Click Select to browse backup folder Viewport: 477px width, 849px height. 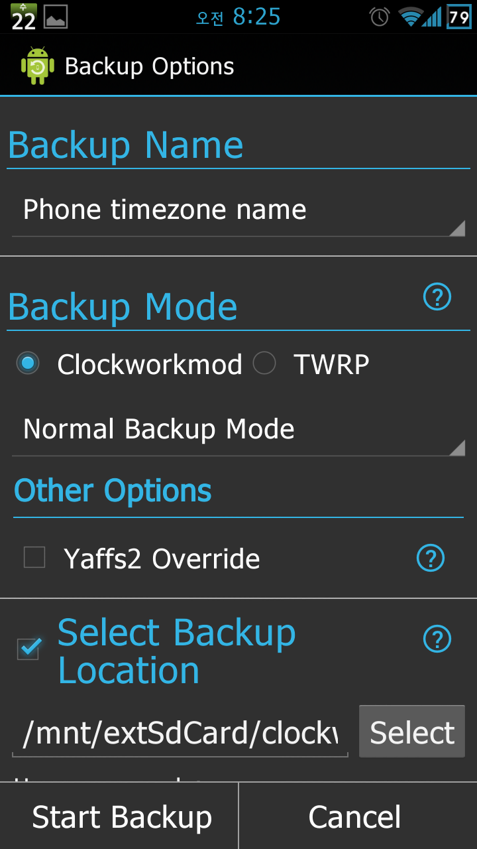coord(412,732)
